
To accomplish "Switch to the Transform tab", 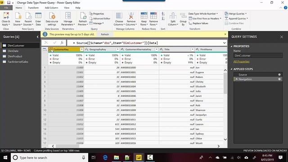I will [33, 8].
